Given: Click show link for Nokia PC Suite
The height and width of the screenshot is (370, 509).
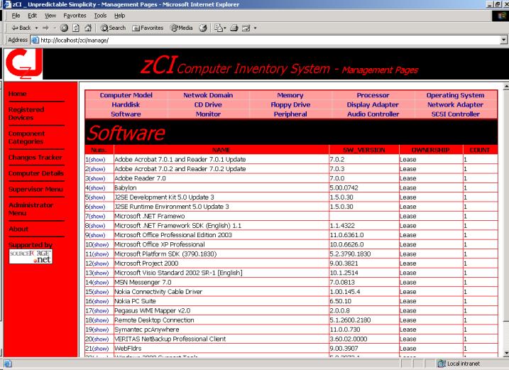Looking at the screenshot, I should pos(101,301).
